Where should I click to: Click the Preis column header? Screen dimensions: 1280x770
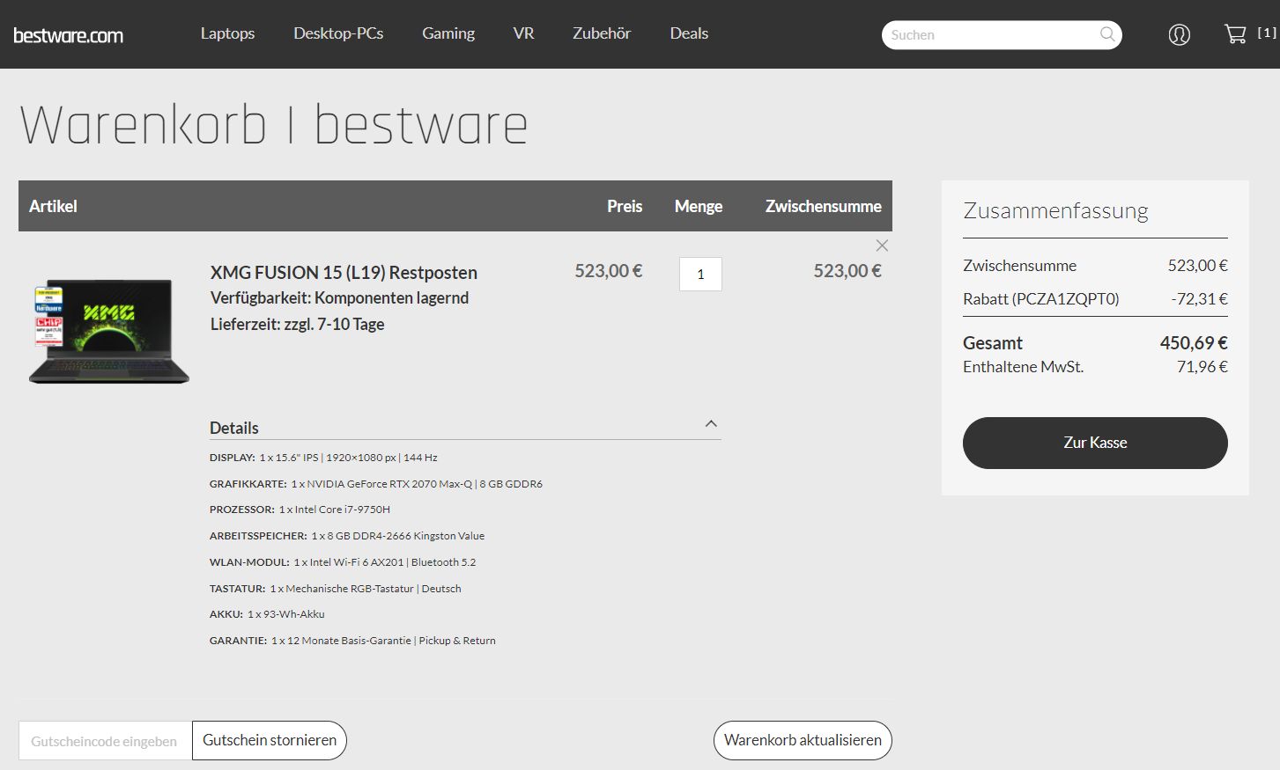click(x=625, y=206)
